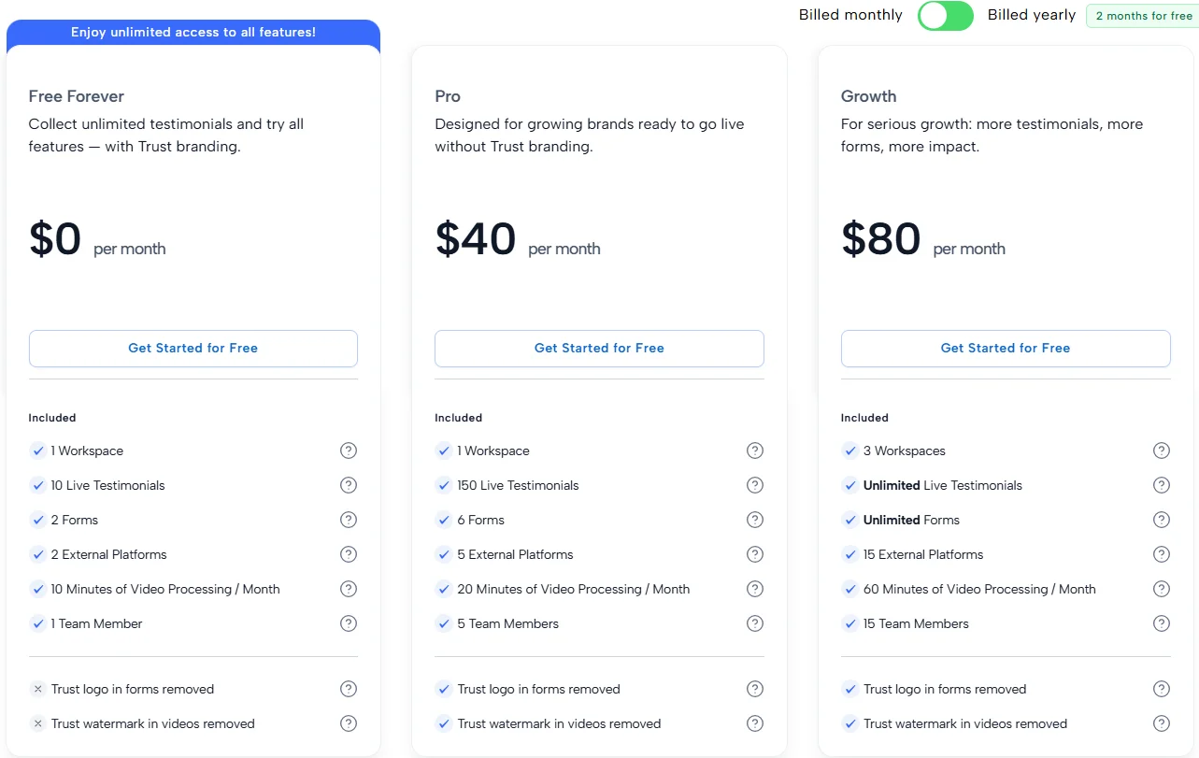Click the X mark on Trust logo in forms removed
Image resolution: width=1199 pixels, height=758 pixels.
pyautogui.click(x=37, y=689)
